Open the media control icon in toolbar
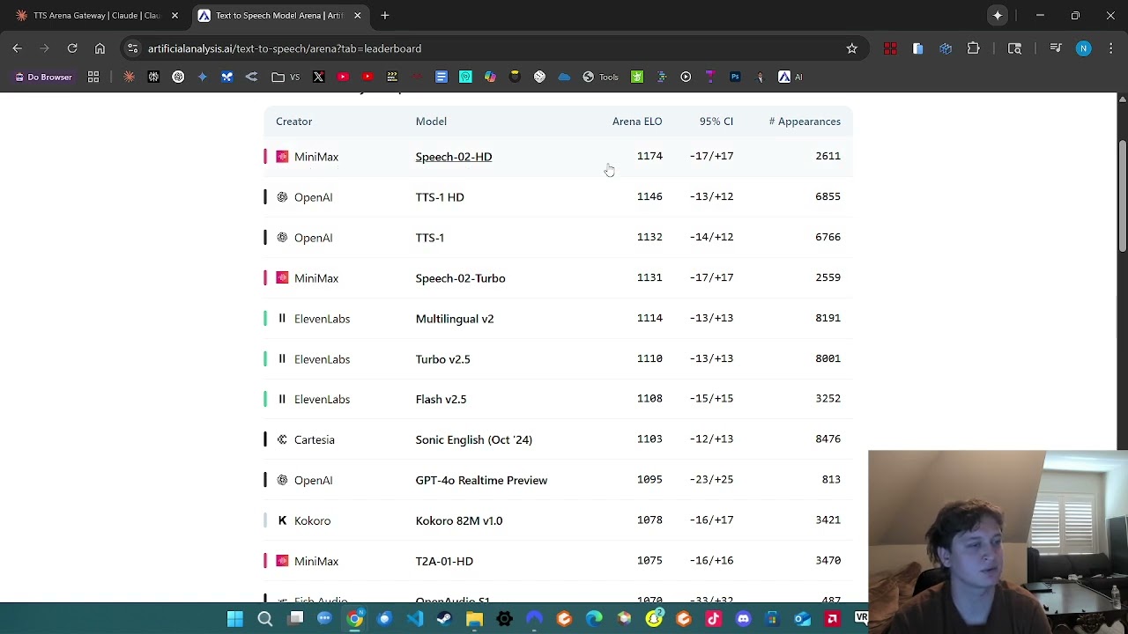Image resolution: width=1128 pixels, height=634 pixels. pos(1056,48)
